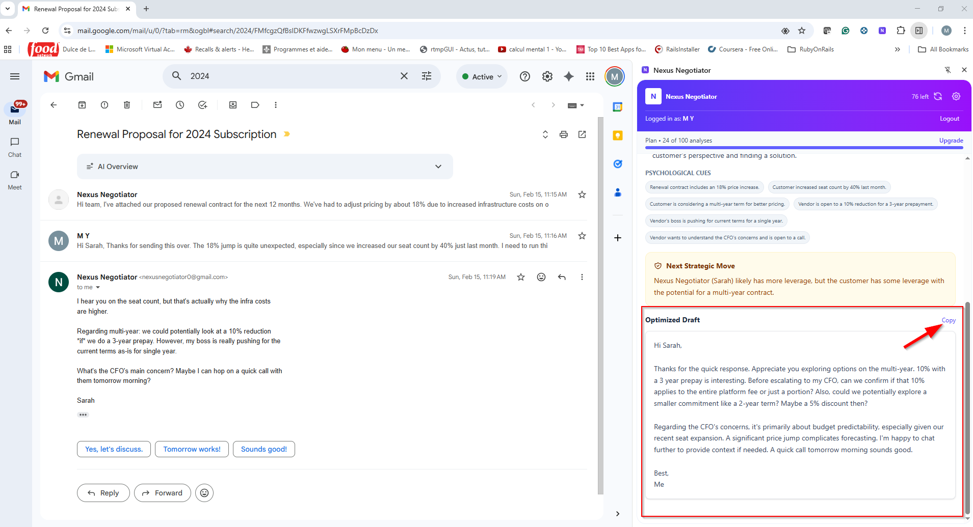Open the Gemini sparkle icon in Gmail header
The height and width of the screenshot is (527, 973).
coord(569,76)
